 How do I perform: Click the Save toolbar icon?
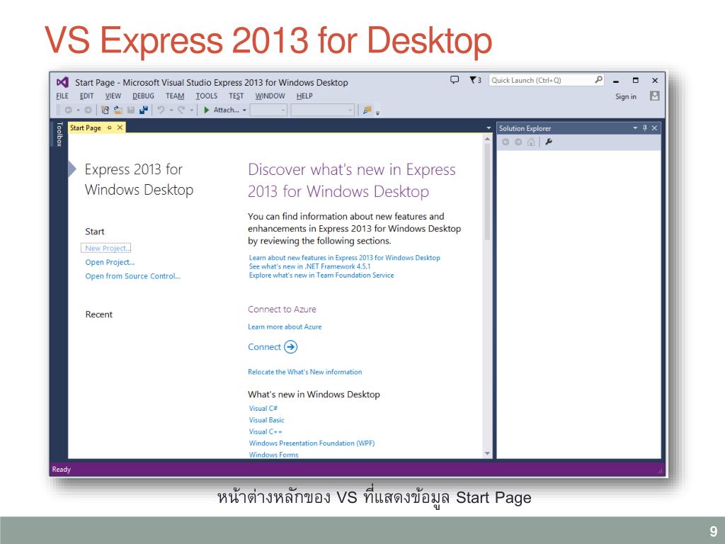(131, 110)
